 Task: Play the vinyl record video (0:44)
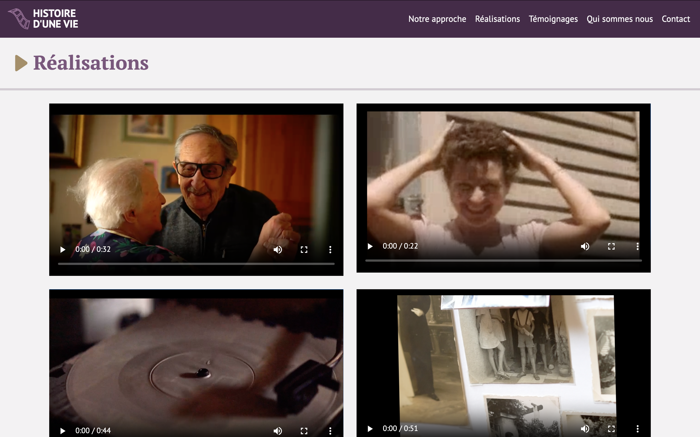tap(62, 431)
